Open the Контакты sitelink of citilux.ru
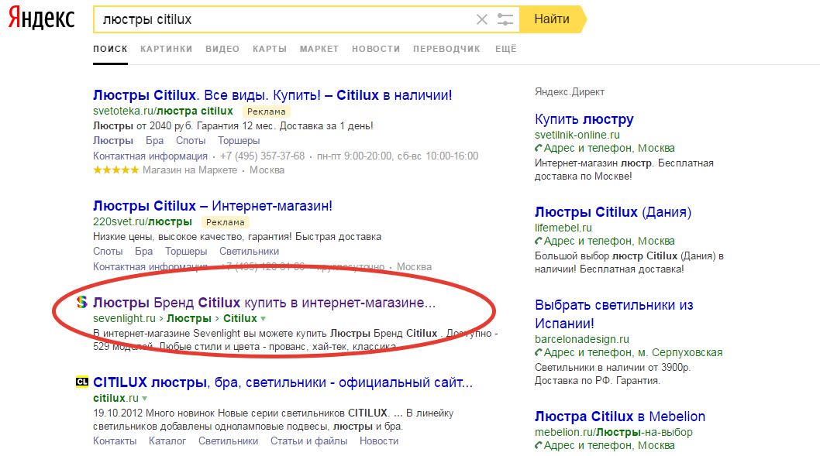820x456 pixels. [x=115, y=441]
